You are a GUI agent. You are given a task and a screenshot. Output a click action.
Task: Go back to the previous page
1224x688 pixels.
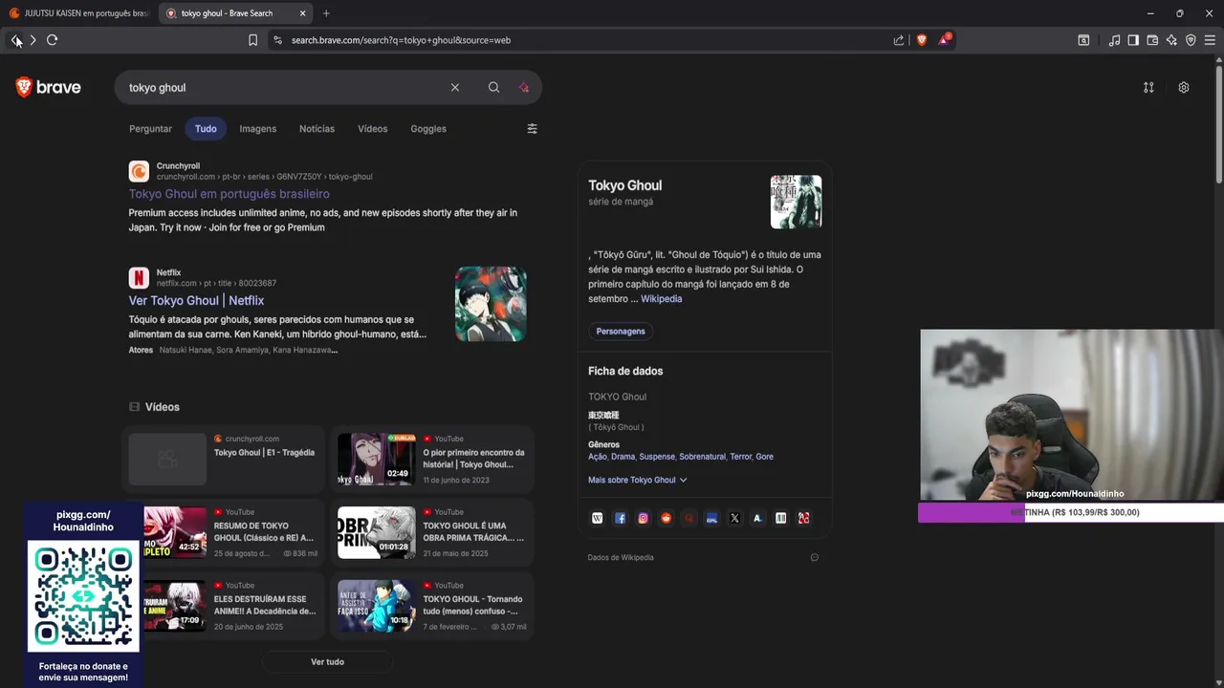[15, 40]
